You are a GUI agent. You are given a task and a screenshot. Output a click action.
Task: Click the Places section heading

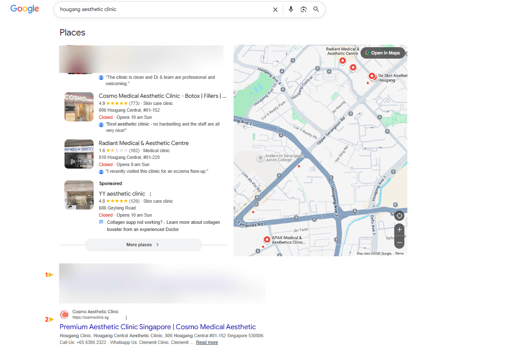pyautogui.click(x=73, y=32)
